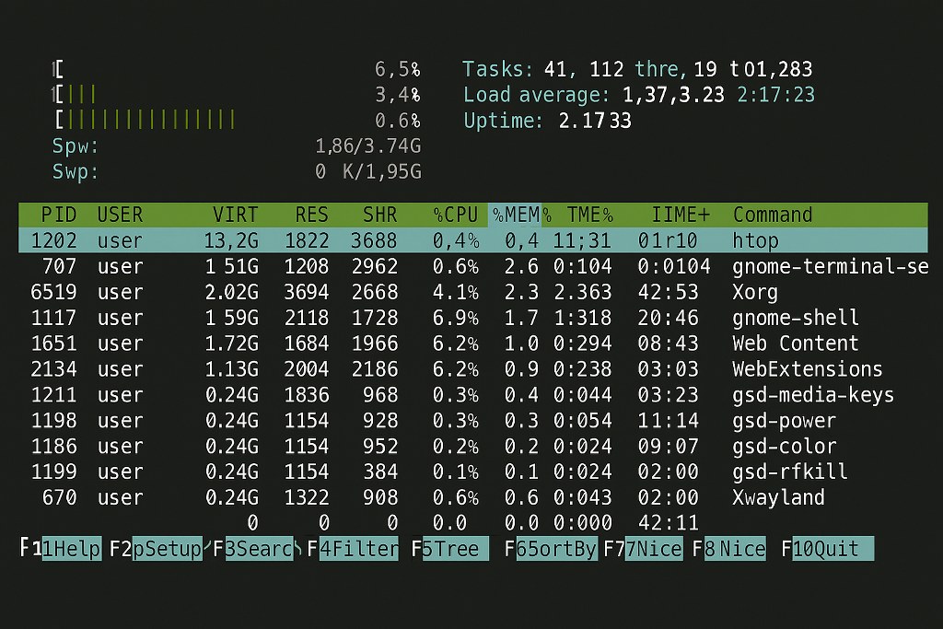Image resolution: width=943 pixels, height=629 pixels.
Task: Click the 13,2G VIRT value
Action: click(x=231, y=240)
